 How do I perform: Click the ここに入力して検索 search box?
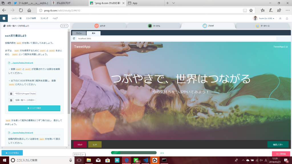click(42, 160)
